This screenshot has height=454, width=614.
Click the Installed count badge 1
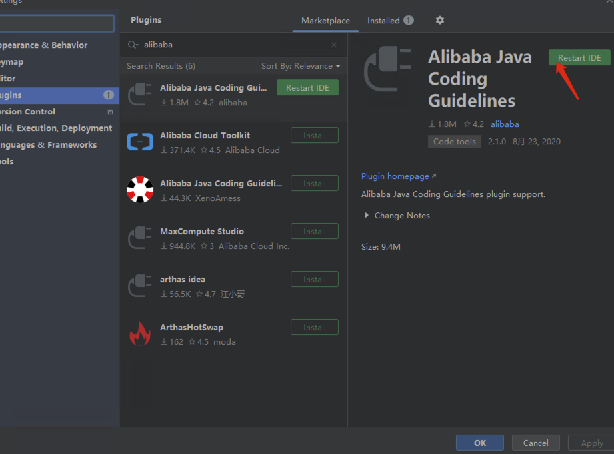(409, 21)
